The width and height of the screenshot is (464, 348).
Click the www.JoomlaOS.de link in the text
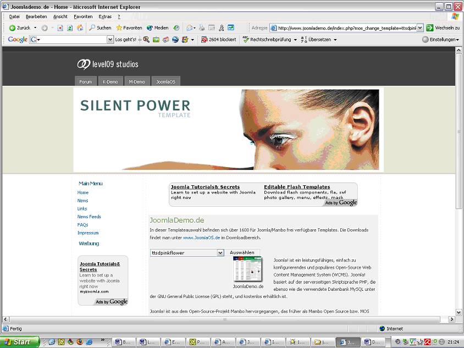tap(202, 237)
